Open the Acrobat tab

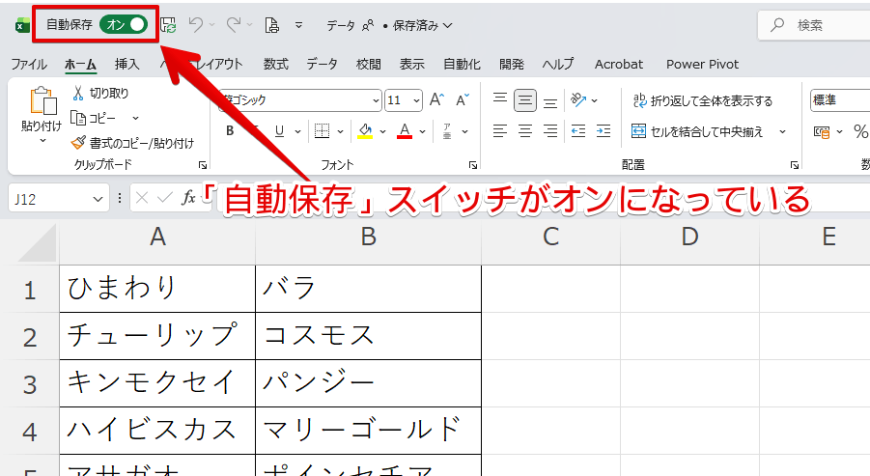[x=619, y=65]
